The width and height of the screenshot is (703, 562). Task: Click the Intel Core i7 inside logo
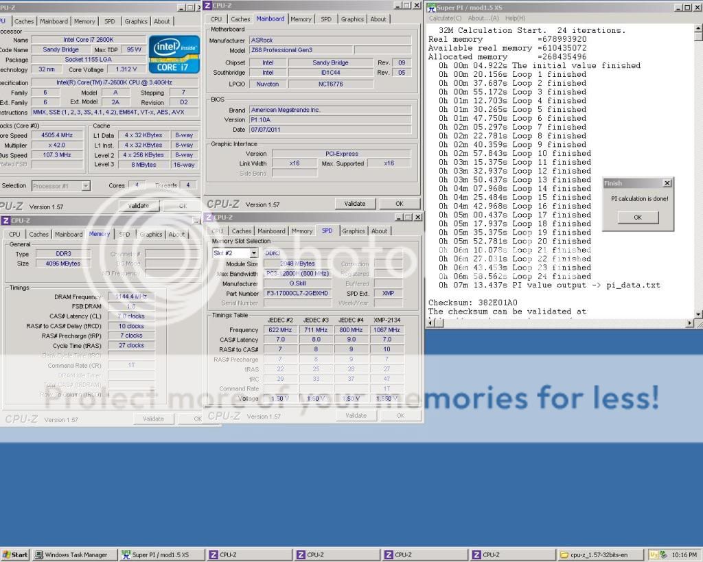coord(174,55)
